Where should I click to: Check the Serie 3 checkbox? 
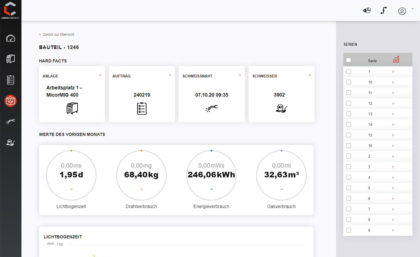348,167
